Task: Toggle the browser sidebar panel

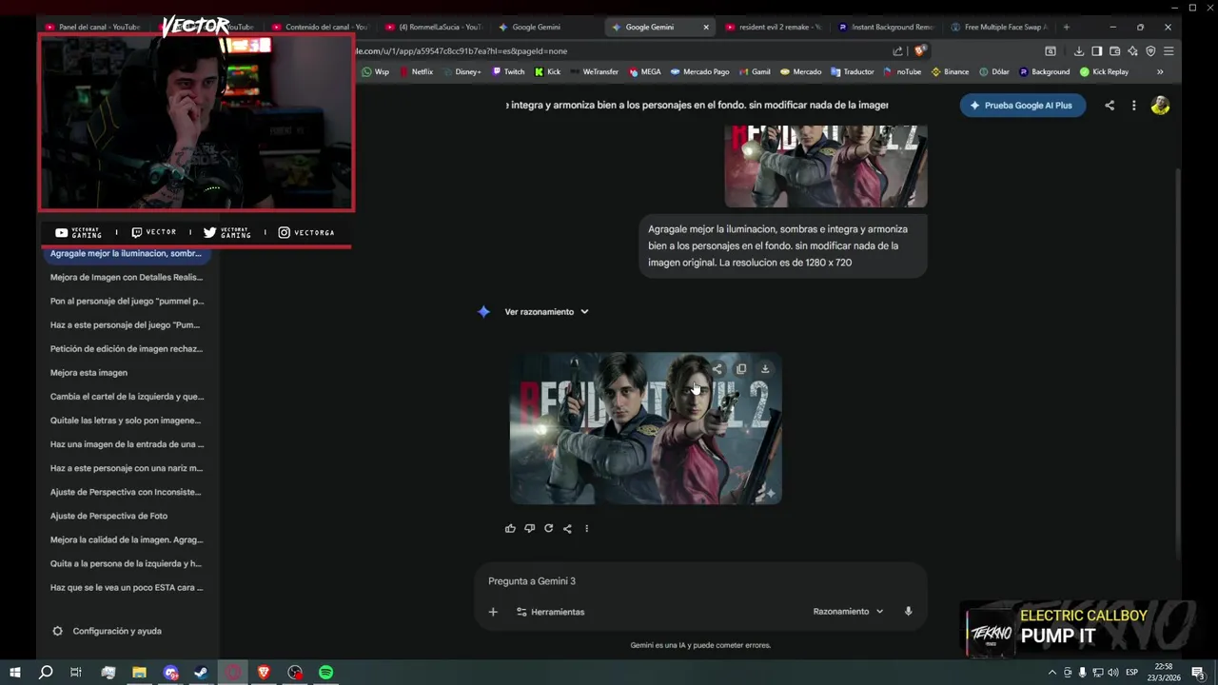Action: (1097, 51)
